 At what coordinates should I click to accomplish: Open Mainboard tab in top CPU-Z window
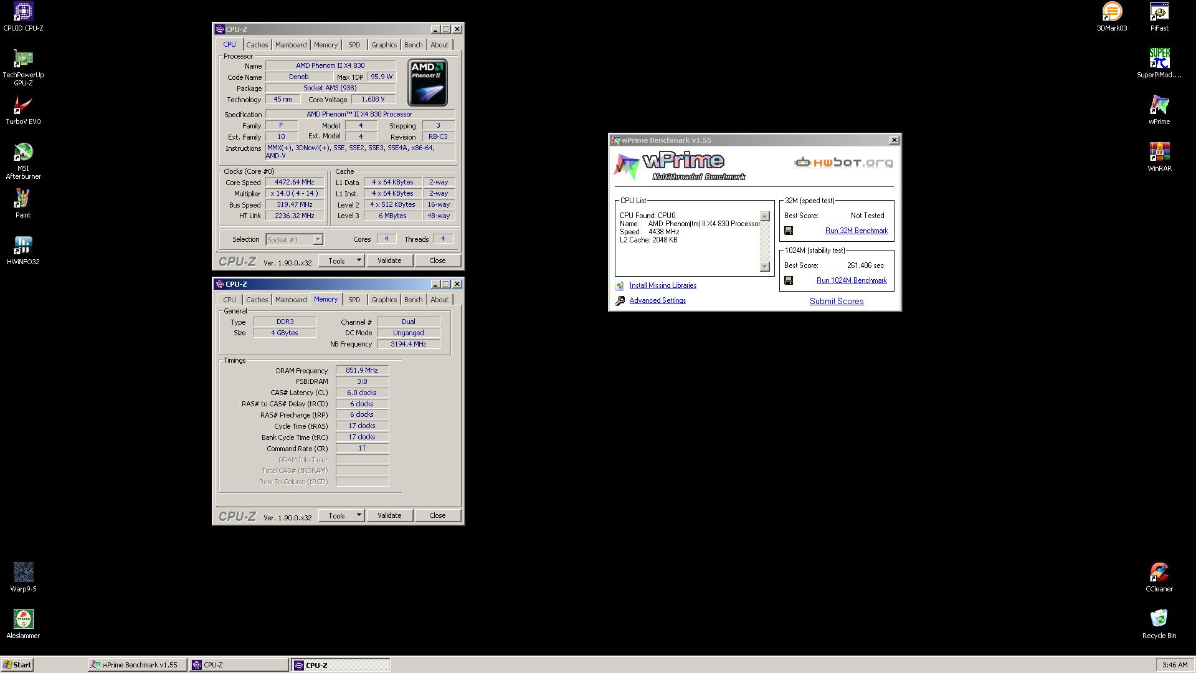point(291,45)
